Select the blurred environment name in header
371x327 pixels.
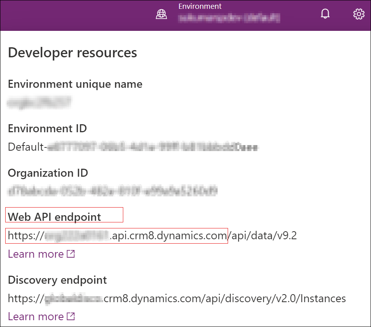[229, 18]
